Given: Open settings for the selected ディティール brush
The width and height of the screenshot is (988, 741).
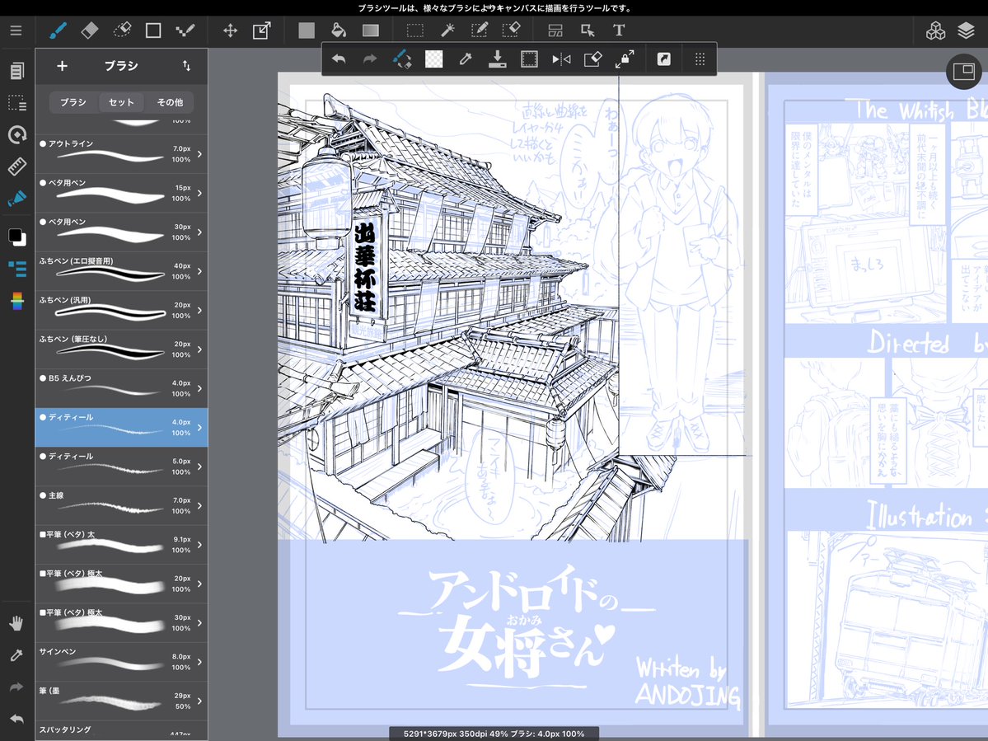Looking at the screenshot, I should click(x=200, y=427).
